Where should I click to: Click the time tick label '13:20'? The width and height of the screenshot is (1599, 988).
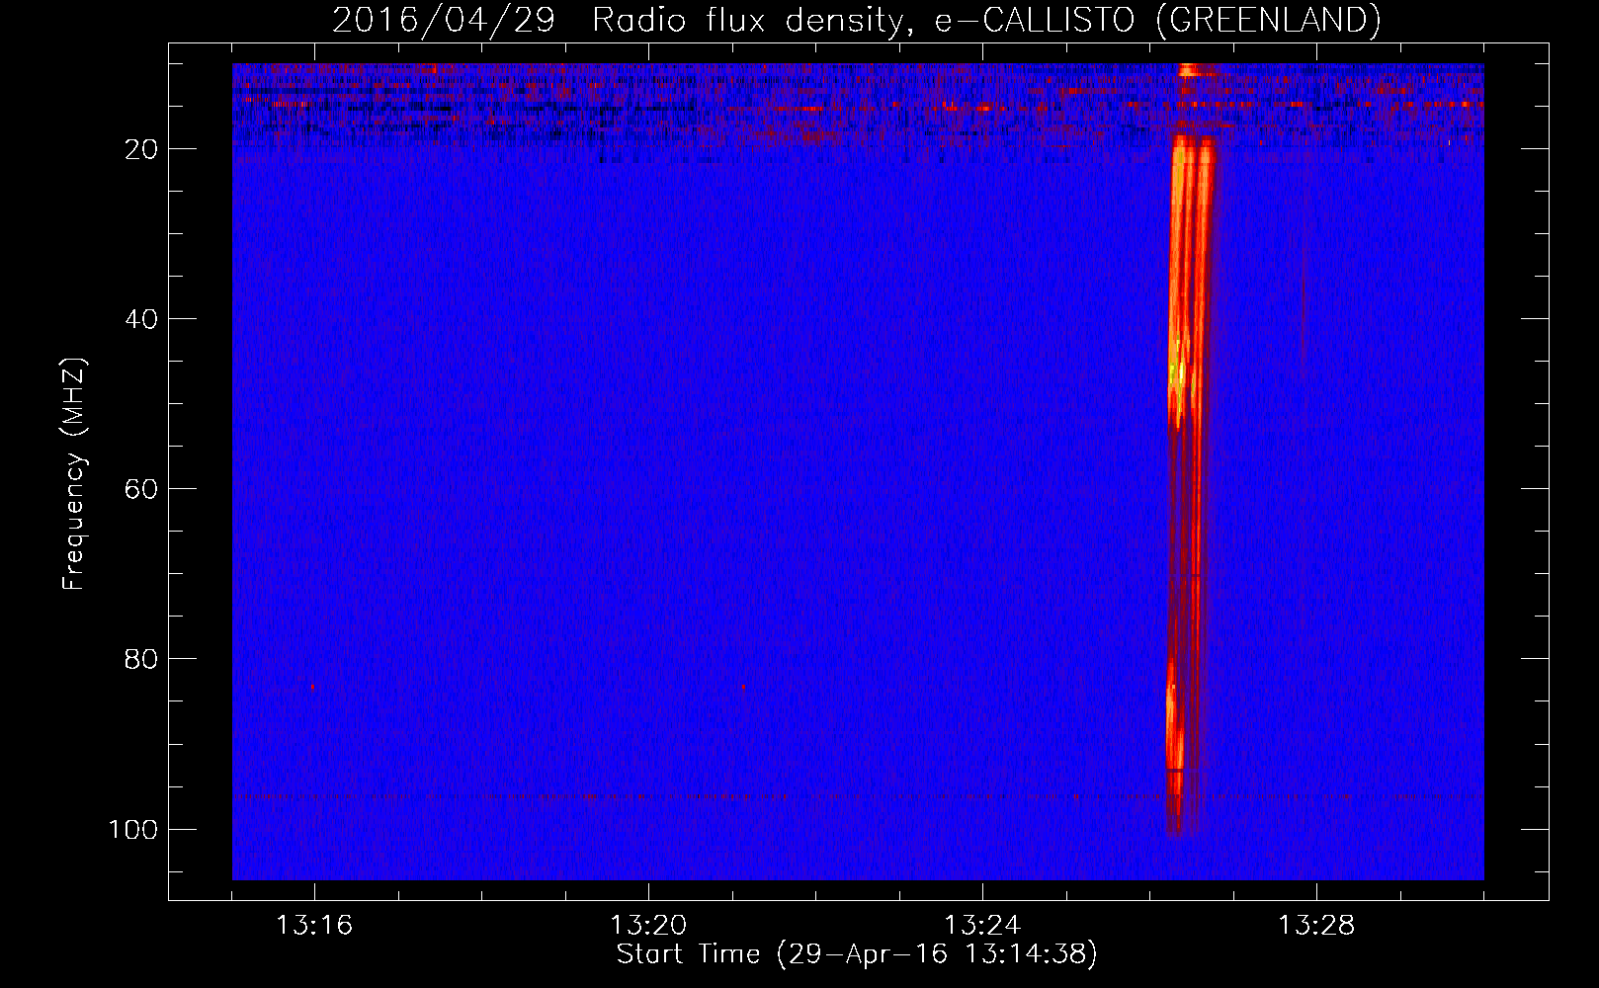click(648, 925)
